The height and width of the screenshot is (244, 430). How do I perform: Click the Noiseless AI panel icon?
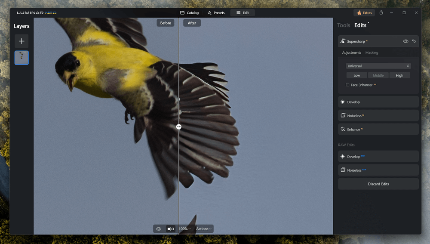pyautogui.click(x=343, y=115)
